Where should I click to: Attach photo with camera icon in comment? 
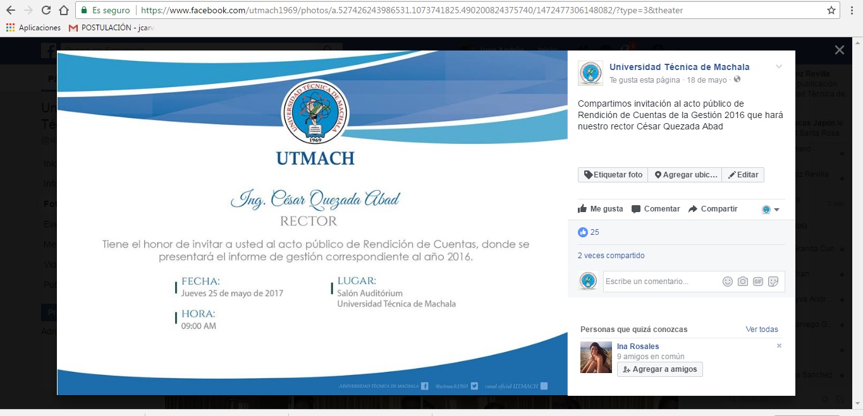point(743,282)
